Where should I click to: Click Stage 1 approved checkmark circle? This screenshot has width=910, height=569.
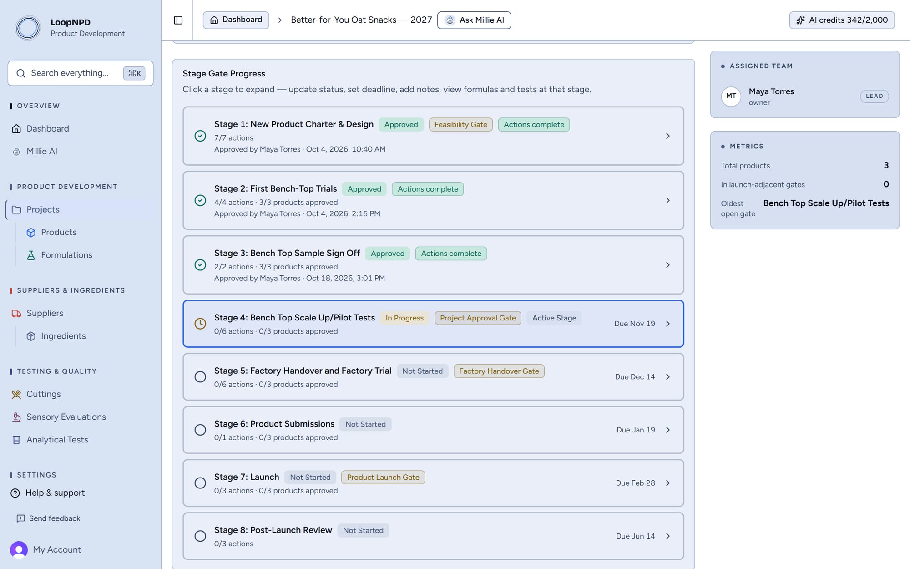[200, 136]
